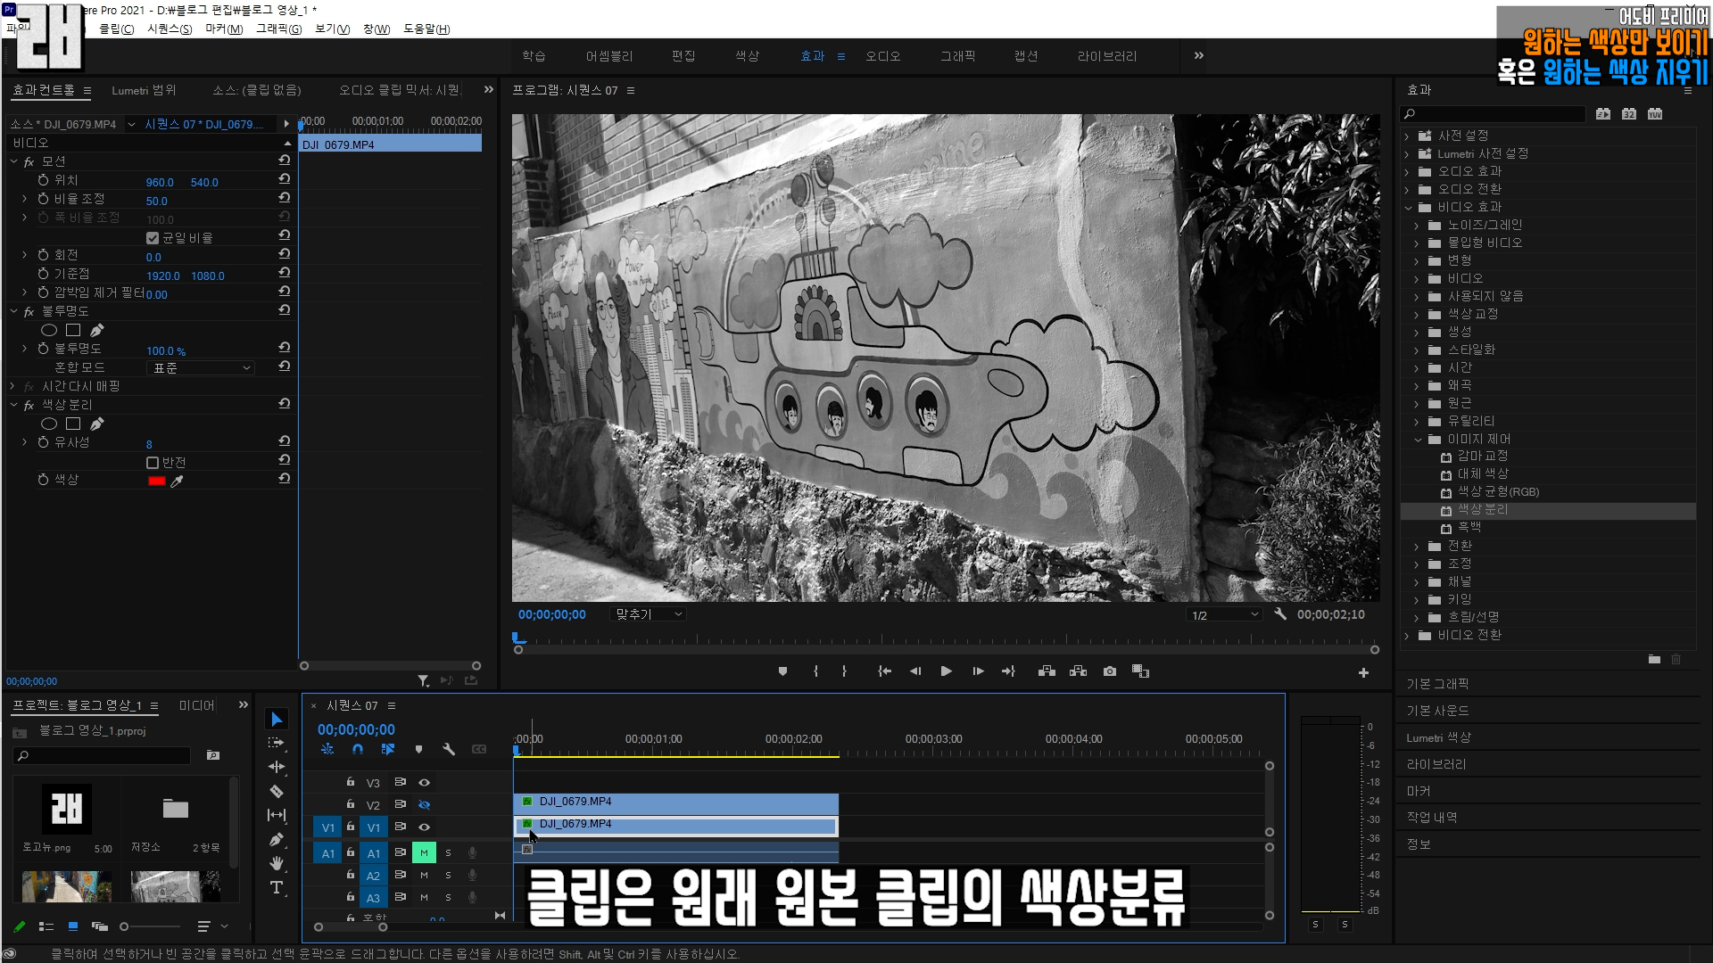Toggle the 균일 비율 checkbox

[153, 238]
